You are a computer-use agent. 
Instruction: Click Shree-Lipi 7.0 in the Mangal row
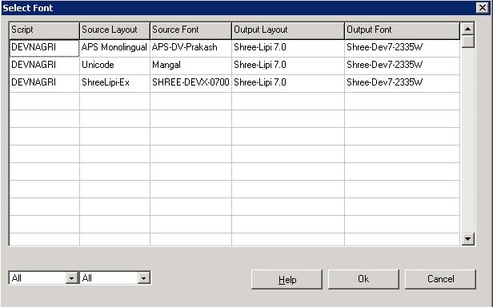click(288, 66)
